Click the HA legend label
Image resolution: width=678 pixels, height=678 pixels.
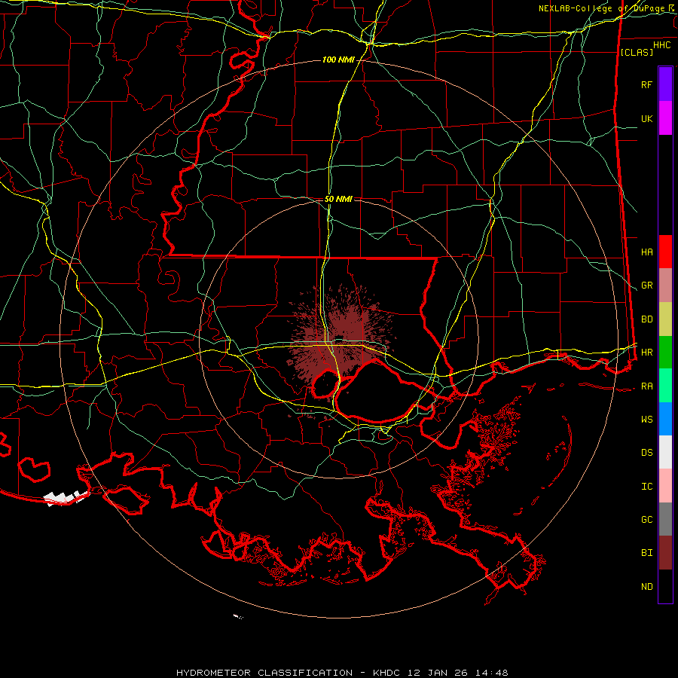click(646, 252)
